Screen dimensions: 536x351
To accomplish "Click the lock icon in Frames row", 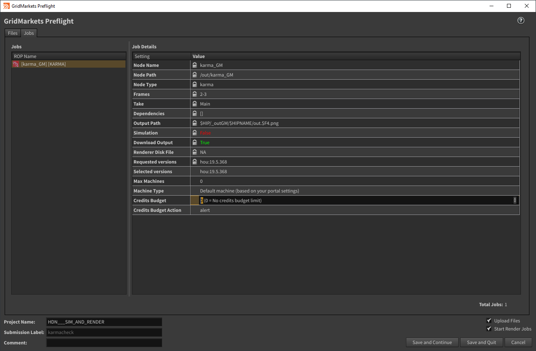I will [195, 94].
